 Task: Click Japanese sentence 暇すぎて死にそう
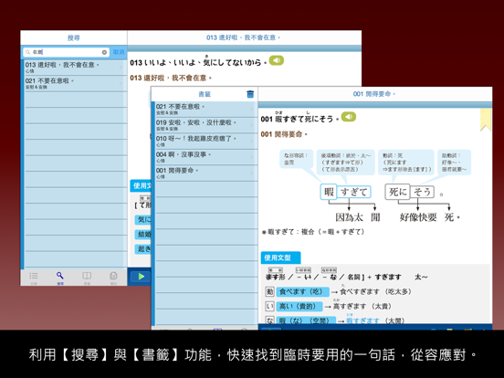tap(299, 118)
